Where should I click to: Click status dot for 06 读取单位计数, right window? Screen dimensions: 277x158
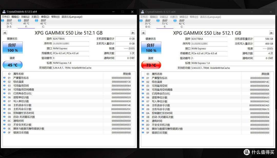tap(143, 97)
